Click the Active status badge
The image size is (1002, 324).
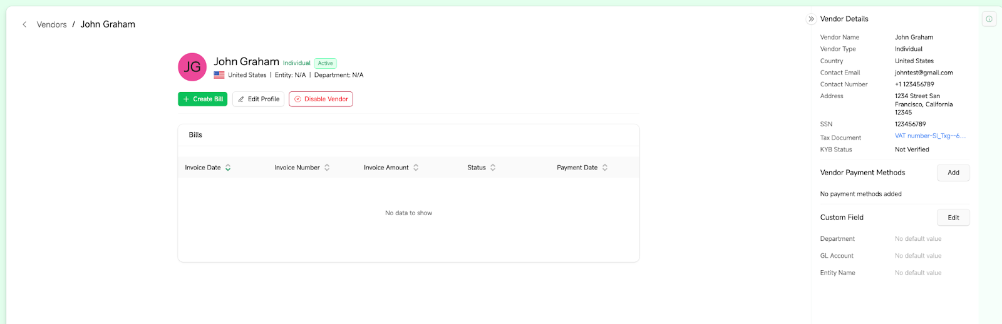tap(326, 63)
